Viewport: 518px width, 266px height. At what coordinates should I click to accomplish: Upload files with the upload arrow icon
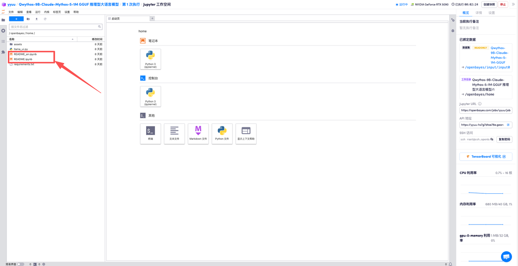click(x=36, y=19)
